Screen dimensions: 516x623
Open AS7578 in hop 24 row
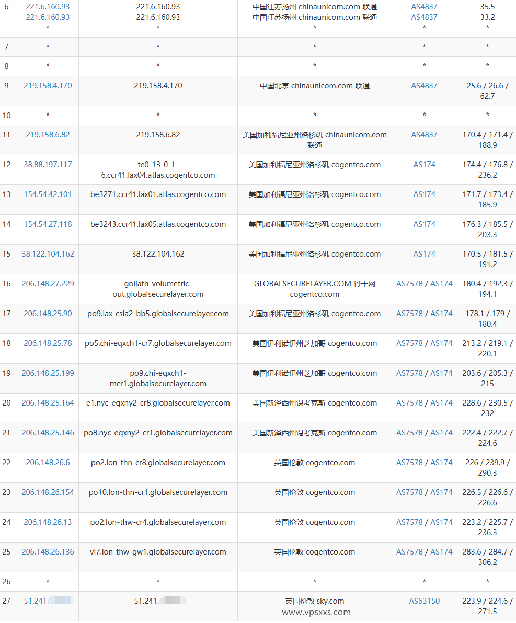coord(409,522)
